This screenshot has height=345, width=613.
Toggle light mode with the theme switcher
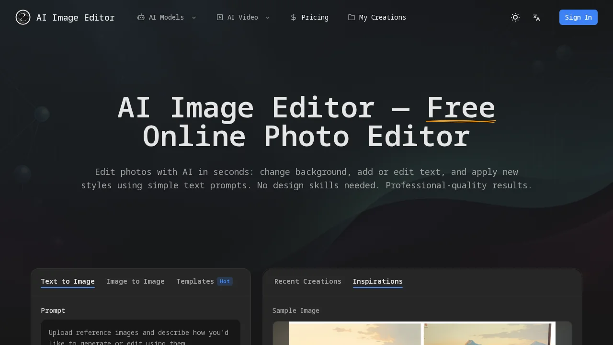pos(515,17)
